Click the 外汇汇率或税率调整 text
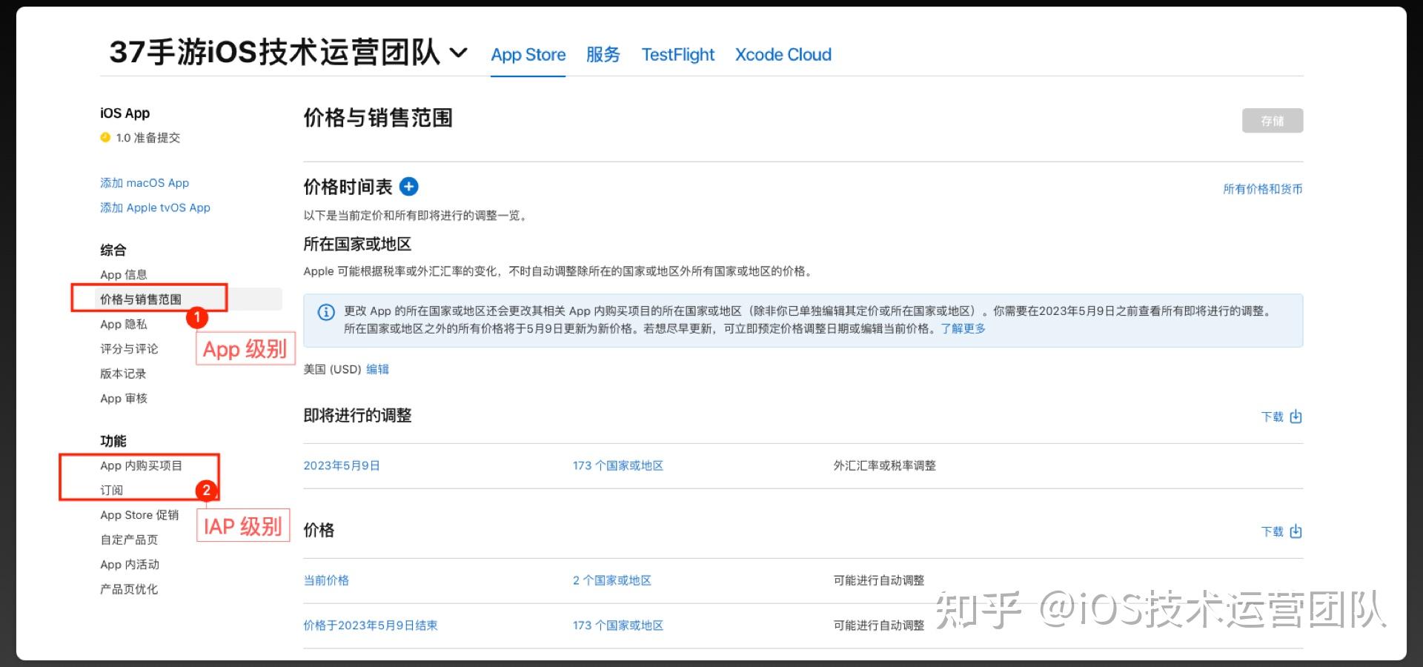 click(x=884, y=465)
